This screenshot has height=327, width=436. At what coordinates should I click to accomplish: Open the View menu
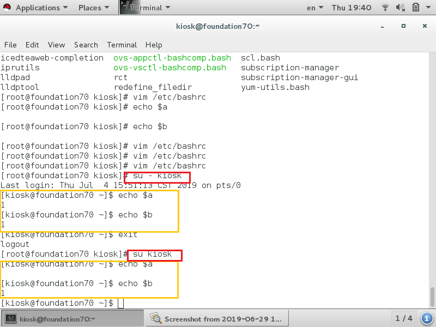pyautogui.click(x=57, y=45)
